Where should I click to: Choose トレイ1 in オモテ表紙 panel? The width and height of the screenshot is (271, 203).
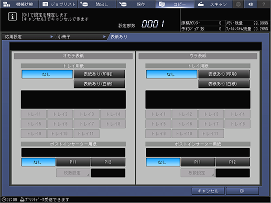(34, 114)
